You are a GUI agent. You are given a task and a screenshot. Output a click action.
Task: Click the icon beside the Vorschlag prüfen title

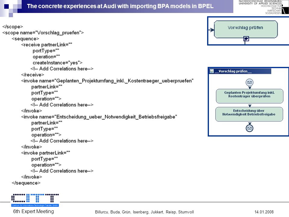coord(212,71)
